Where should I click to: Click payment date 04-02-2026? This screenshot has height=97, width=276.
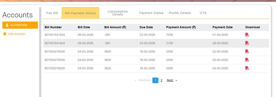[x=220, y=68]
